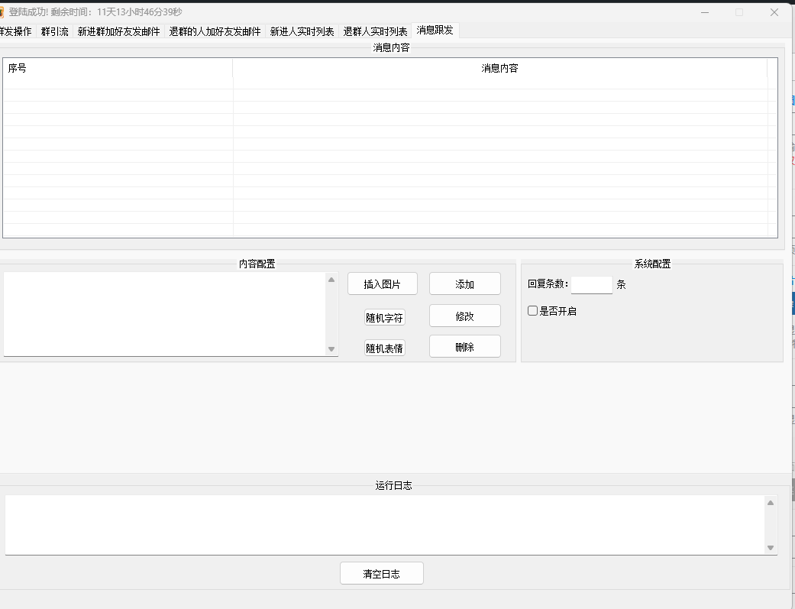Screen dimensions: 795x609
Task: Open the 退群人实时列表 tab
Action: [375, 31]
